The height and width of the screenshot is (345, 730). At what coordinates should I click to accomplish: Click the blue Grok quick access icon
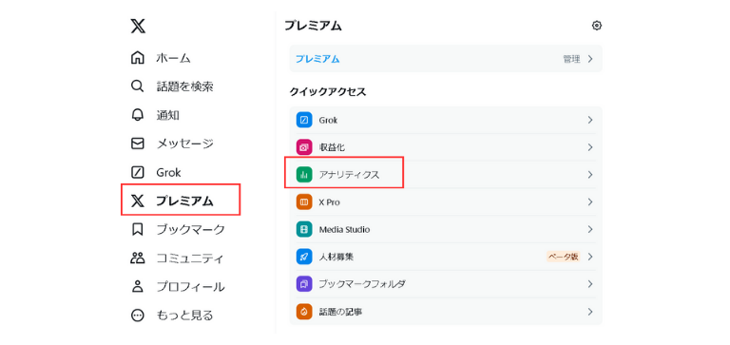(x=304, y=120)
